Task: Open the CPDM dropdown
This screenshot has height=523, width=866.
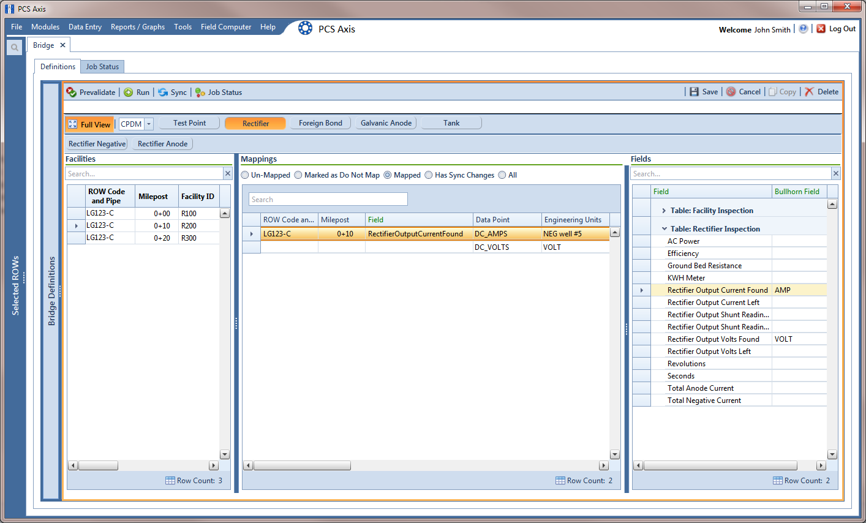Action: (149, 124)
